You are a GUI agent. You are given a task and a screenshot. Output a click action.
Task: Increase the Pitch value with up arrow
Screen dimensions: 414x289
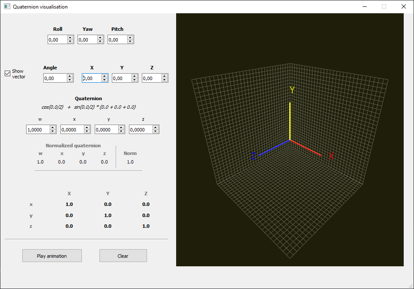point(130,37)
